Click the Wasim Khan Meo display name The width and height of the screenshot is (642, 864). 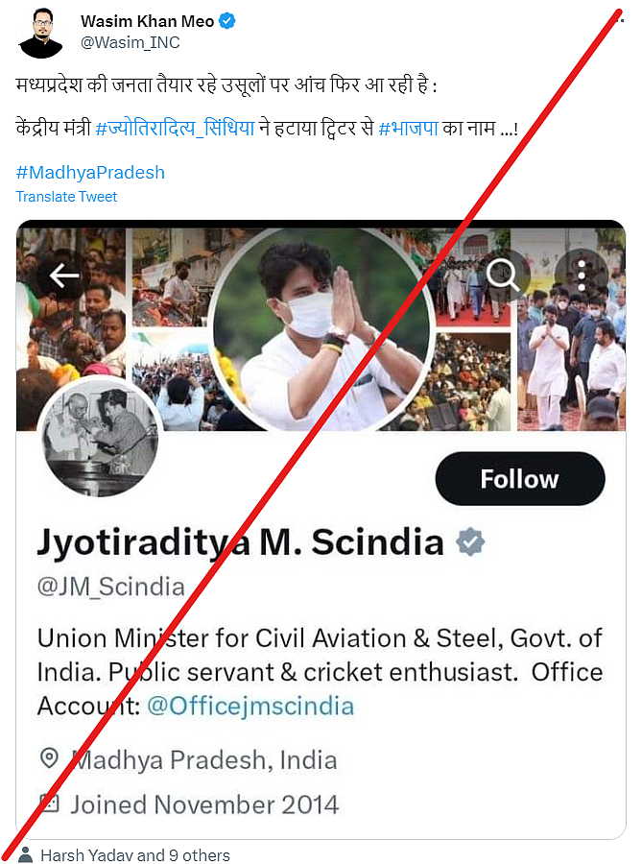(148, 21)
